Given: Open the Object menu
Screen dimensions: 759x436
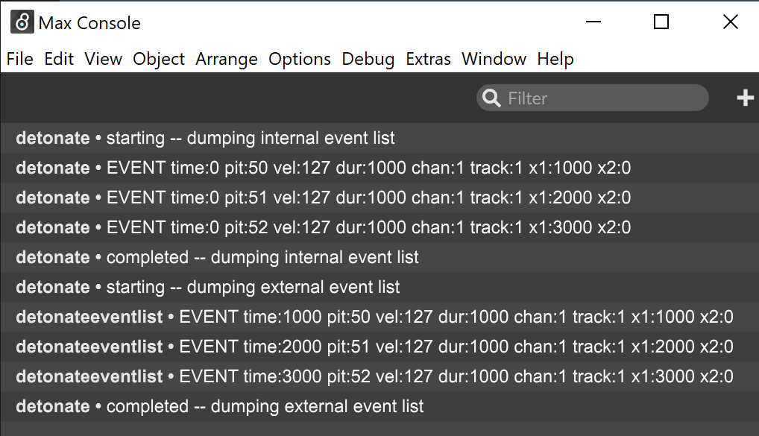Looking at the screenshot, I should click(159, 59).
